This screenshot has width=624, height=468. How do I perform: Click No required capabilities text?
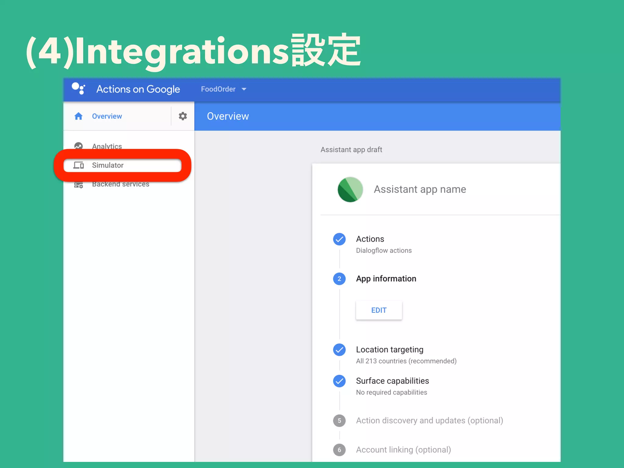[392, 392]
